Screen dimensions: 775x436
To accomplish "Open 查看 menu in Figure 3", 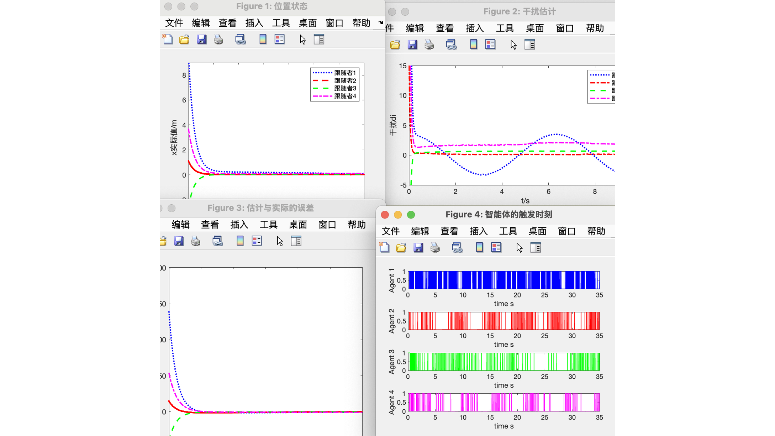I will [210, 225].
